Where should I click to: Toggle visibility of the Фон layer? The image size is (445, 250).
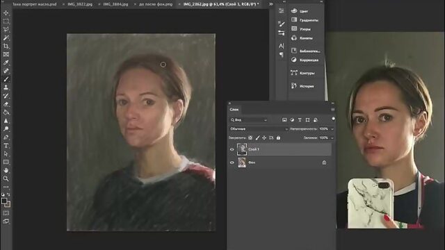pos(232,162)
